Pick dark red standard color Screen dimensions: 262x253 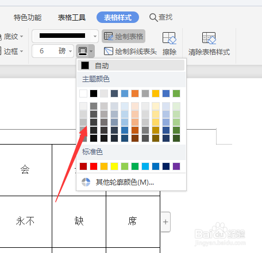pos(83,166)
